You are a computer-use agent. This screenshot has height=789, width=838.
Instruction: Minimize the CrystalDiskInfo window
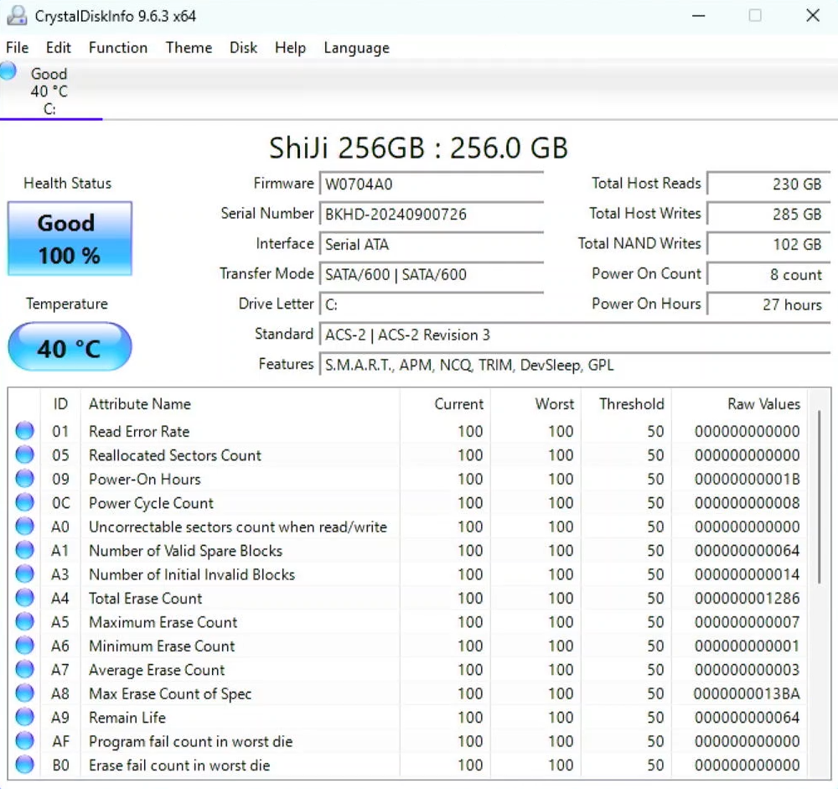point(699,16)
